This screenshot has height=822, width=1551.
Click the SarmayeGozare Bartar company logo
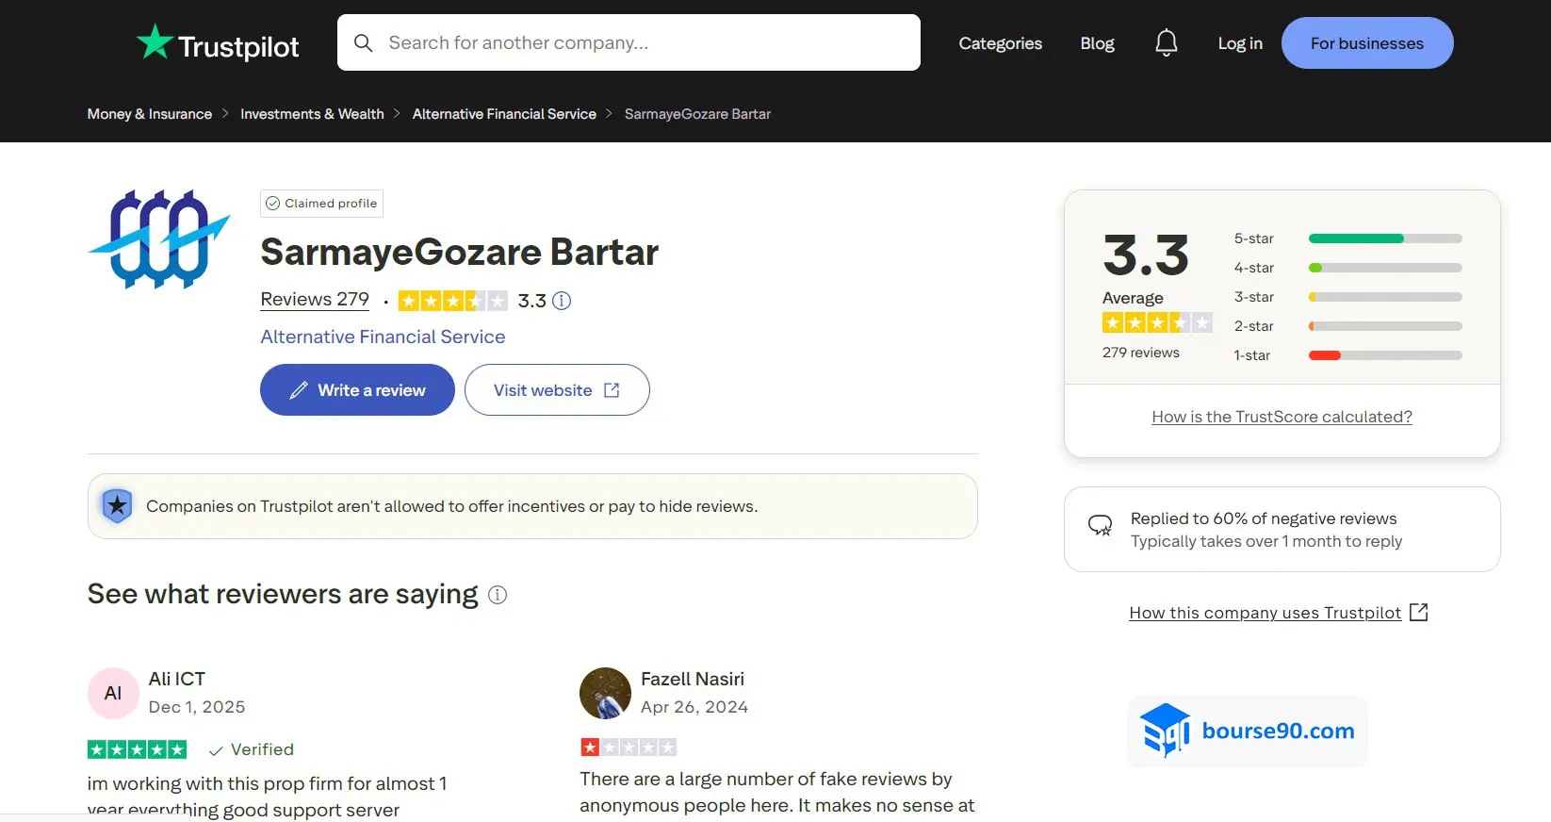pyautogui.click(x=159, y=239)
